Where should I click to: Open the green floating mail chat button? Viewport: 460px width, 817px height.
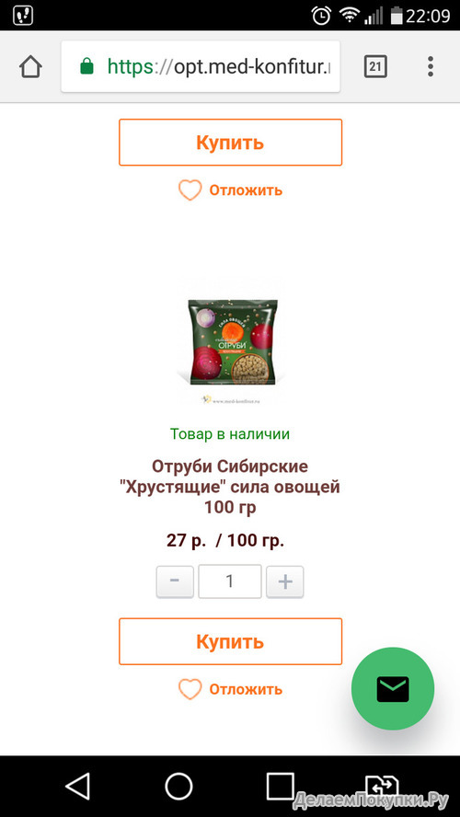[x=393, y=689]
